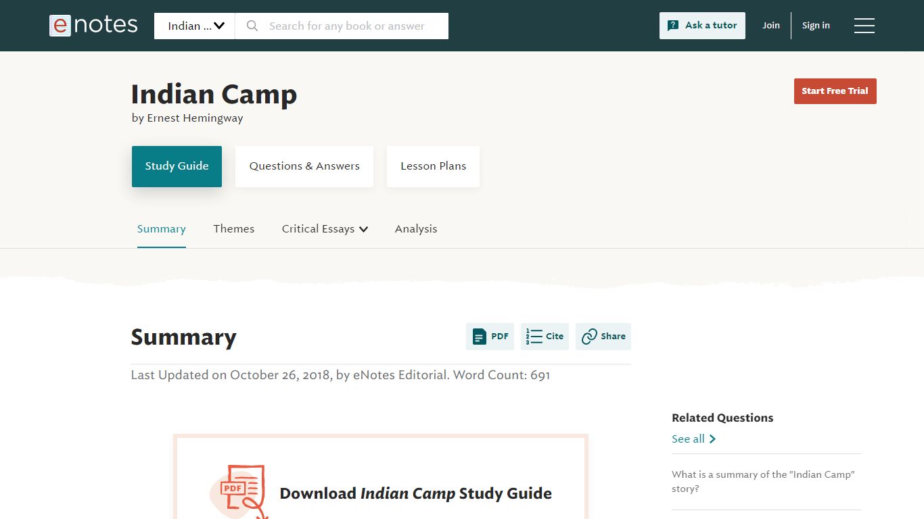Click 'Download Indian Camp Study Guide' heading
The image size is (924, 519).
[415, 494]
